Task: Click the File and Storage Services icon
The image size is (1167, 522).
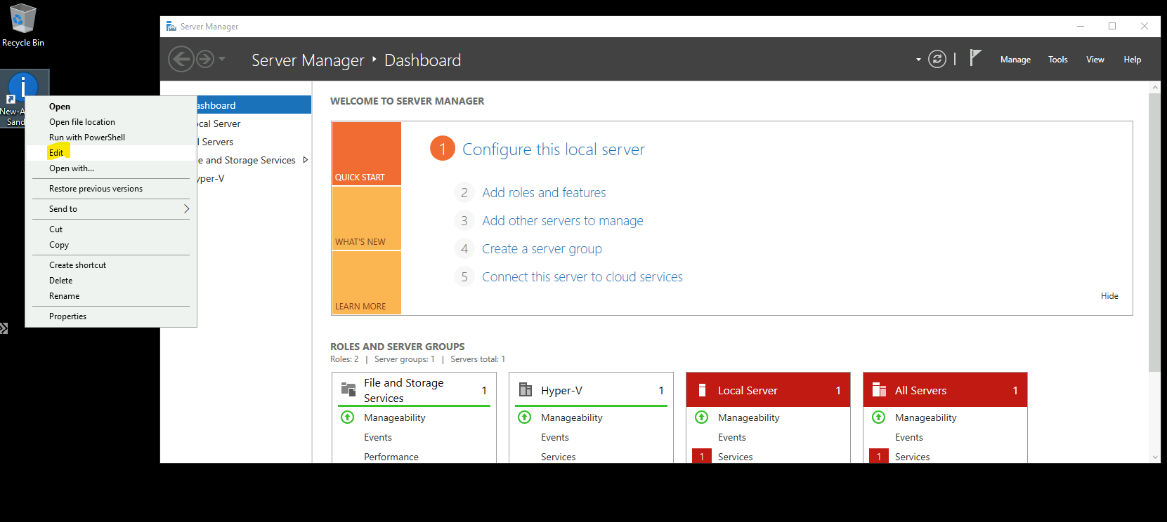Action: [348, 389]
